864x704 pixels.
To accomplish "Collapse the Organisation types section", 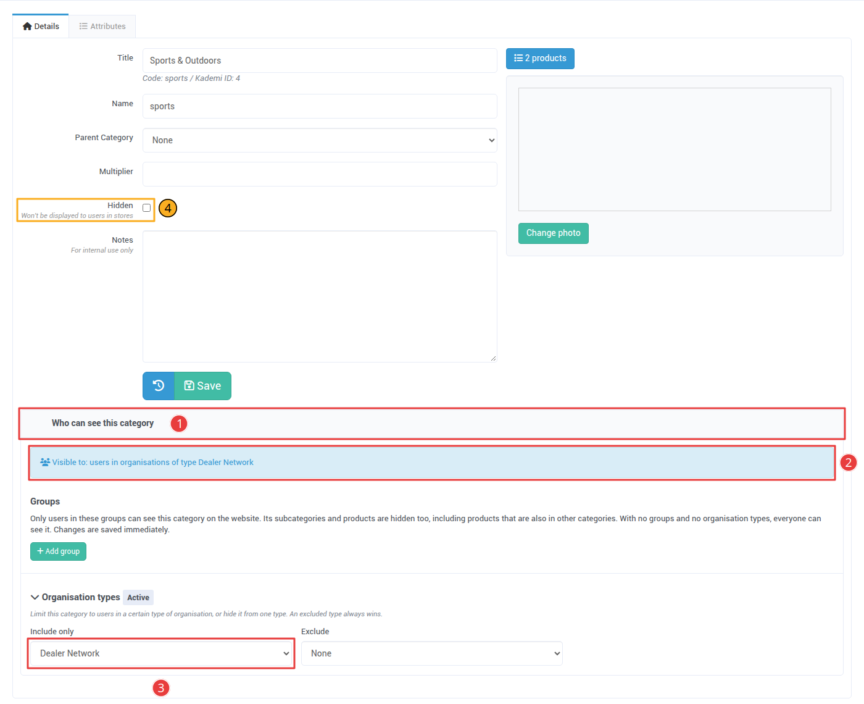I will pyautogui.click(x=35, y=597).
